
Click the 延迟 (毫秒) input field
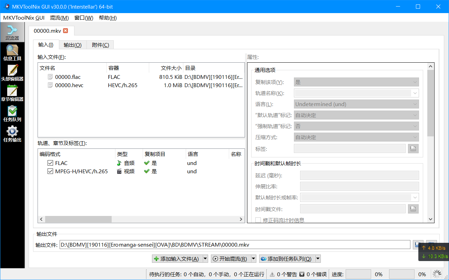pos(359,175)
